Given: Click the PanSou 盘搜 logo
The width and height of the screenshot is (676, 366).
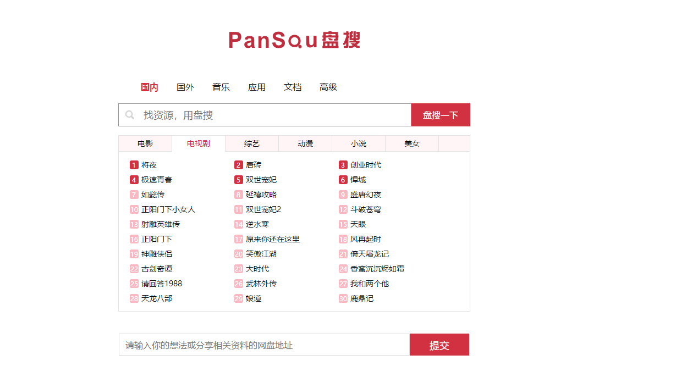Looking at the screenshot, I should point(294,40).
